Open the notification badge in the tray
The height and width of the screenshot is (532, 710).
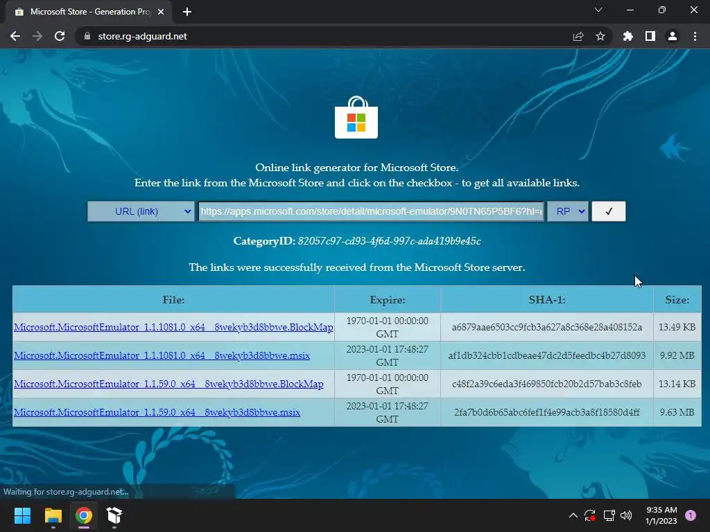[x=691, y=515]
